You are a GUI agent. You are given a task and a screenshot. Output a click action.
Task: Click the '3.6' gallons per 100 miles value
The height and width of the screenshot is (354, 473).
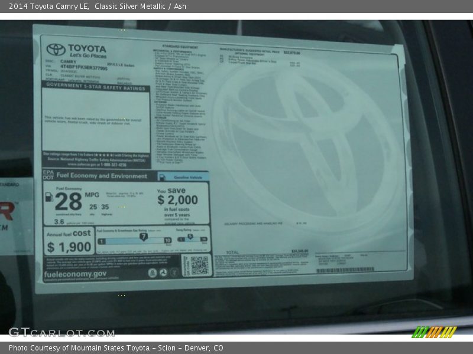pyautogui.click(x=59, y=222)
